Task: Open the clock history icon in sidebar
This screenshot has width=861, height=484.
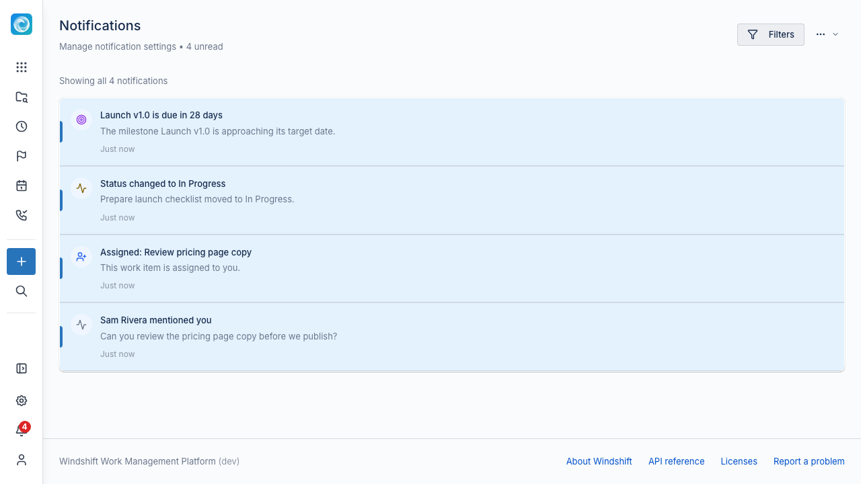Action: pyautogui.click(x=22, y=126)
